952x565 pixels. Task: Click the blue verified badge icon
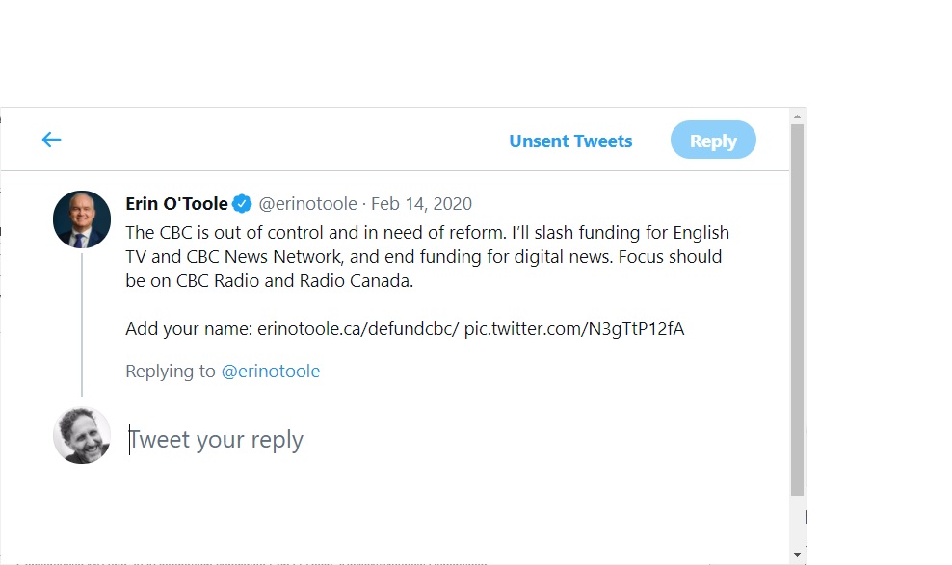coord(243,204)
